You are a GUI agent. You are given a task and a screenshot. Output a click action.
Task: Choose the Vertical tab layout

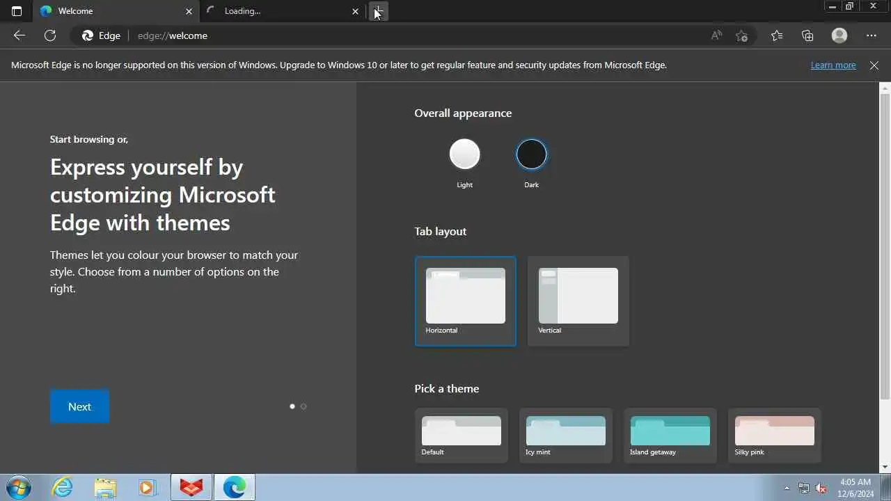pos(578,301)
